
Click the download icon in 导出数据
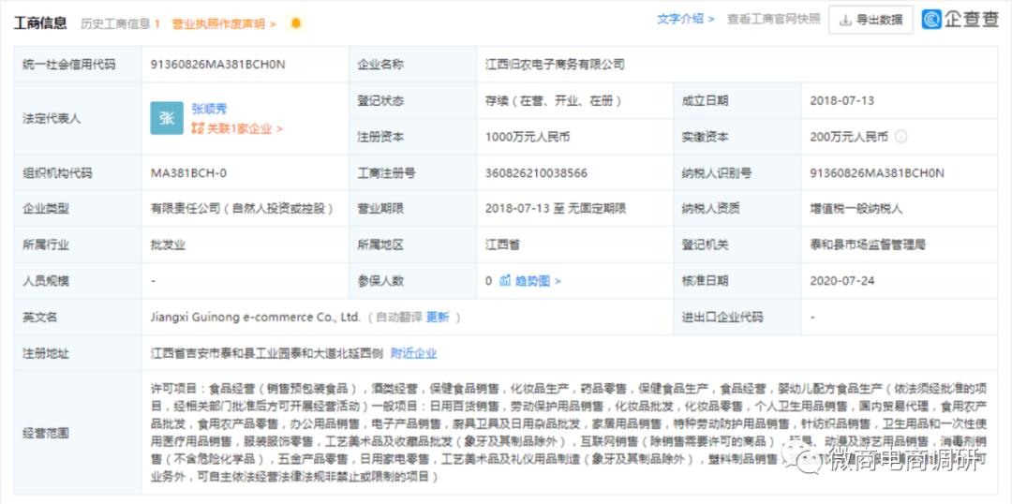[x=845, y=20]
